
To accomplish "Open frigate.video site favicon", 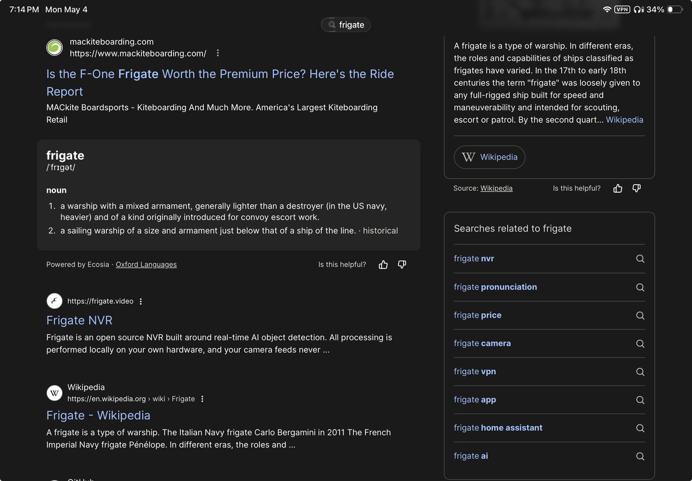I will point(55,301).
